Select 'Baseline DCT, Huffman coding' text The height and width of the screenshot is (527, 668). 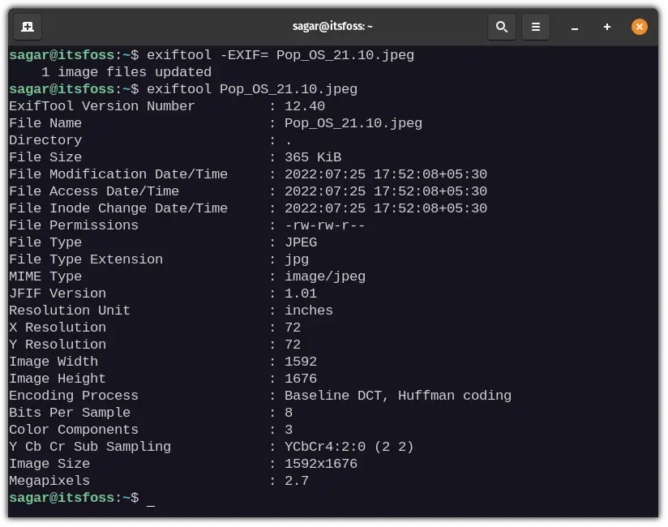click(x=398, y=396)
